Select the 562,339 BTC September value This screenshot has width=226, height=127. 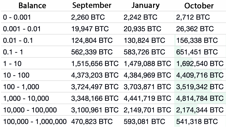(92, 52)
